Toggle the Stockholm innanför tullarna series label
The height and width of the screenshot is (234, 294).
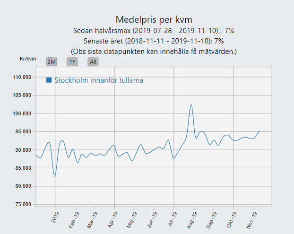click(99, 80)
